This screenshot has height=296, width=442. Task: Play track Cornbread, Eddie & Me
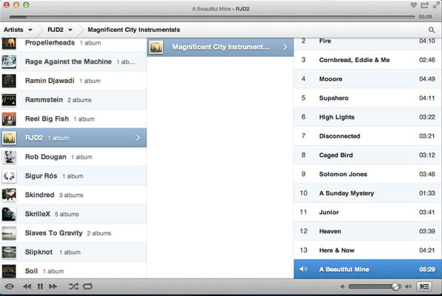click(x=368, y=60)
